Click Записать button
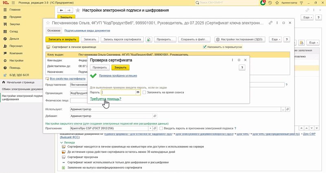 tap(90, 39)
